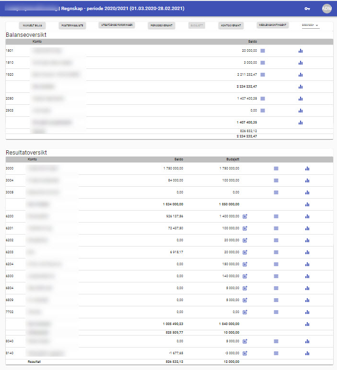
Task: Click the key icon in the header
Action: (307, 9)
